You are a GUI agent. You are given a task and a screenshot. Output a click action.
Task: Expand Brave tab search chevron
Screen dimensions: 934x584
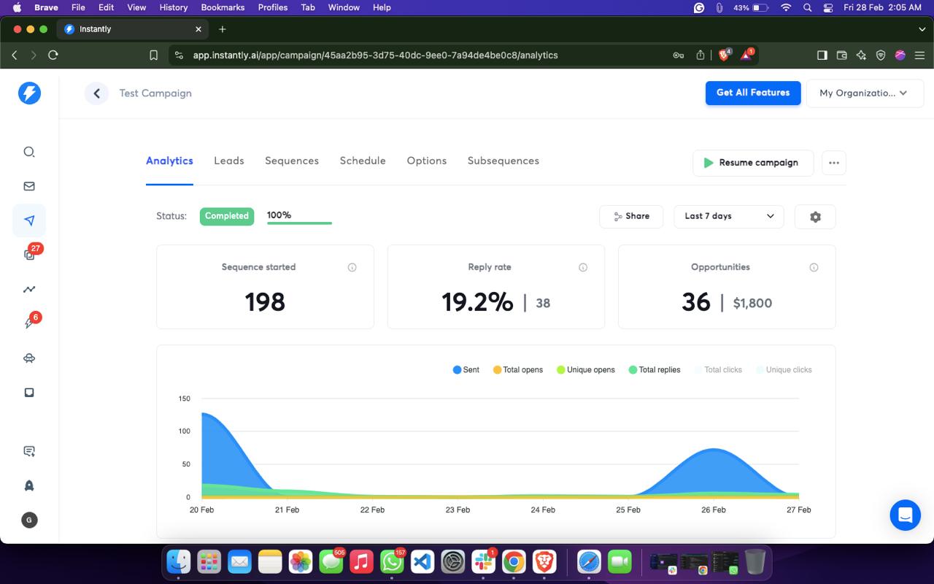(x=922, y=29)
